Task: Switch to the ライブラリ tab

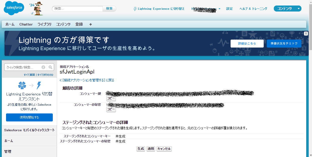Action: pos(44,24)
